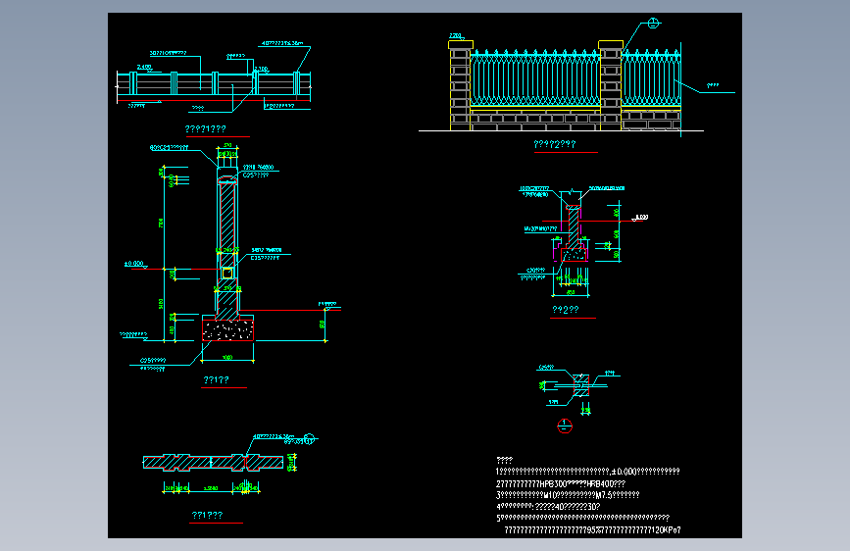Select note line ending in "120KPa"
Viewport: 850px width, 551px height.
(592, 529)
